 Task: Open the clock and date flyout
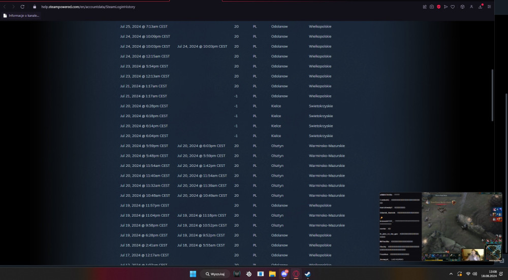pyautogui.click(x=489, y=274)
